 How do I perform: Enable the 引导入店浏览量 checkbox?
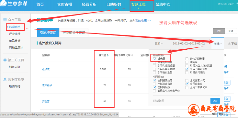154,65
